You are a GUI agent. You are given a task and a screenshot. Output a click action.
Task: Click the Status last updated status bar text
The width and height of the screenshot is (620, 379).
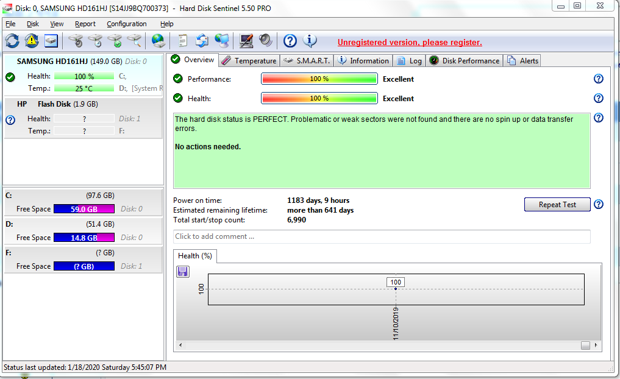(85, 367)
